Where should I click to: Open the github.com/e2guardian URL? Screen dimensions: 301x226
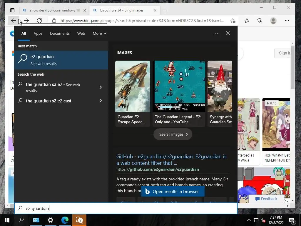click(158, 169)
